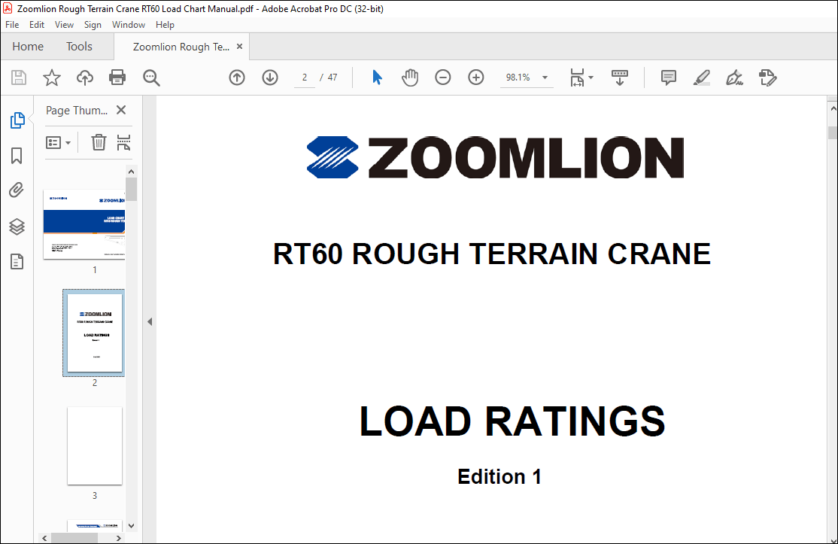This screenshot has height=544, width=838.
Task: Print the Zoomlion load chart document
Action: [x=118, y=77]
